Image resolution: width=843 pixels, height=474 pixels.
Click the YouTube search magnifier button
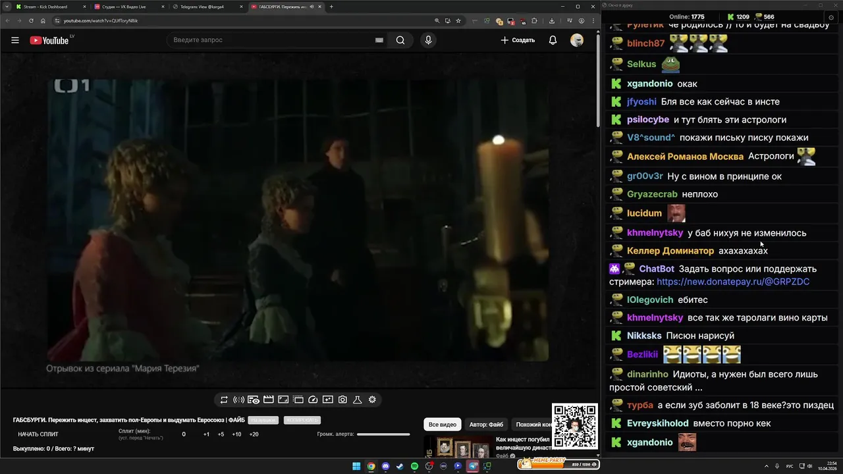(400, 40)
